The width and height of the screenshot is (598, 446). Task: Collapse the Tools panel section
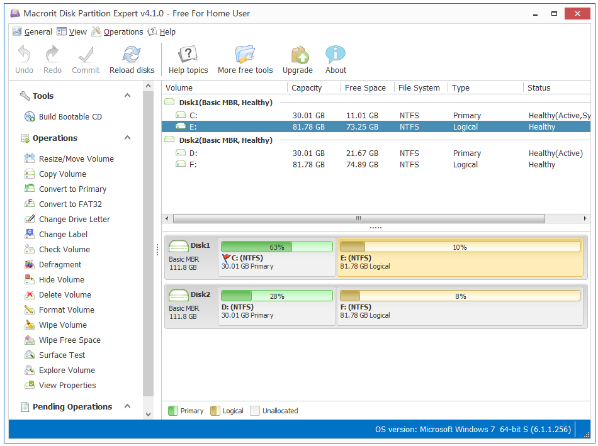pos(128,96)
